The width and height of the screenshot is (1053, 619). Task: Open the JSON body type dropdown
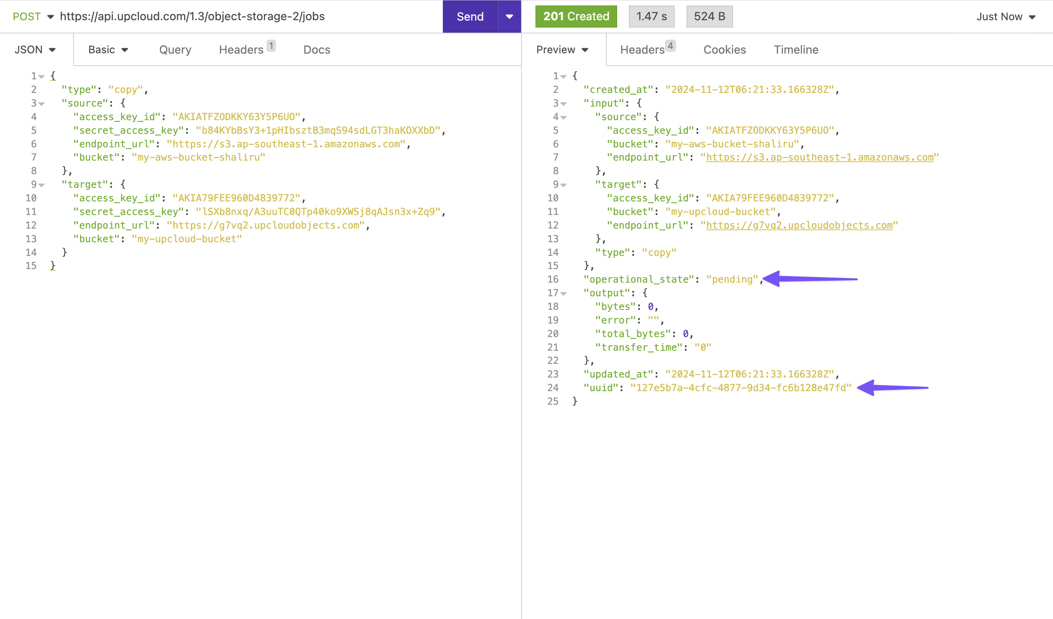click(35, 50)
